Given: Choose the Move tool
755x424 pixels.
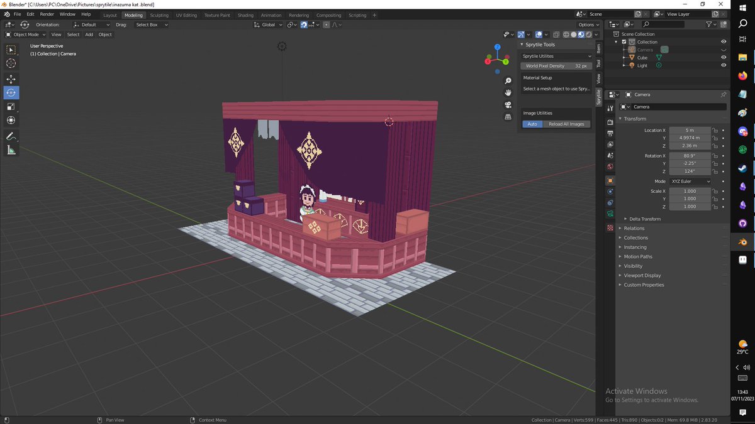Looking at the screenshot, I should coord(11,79).
